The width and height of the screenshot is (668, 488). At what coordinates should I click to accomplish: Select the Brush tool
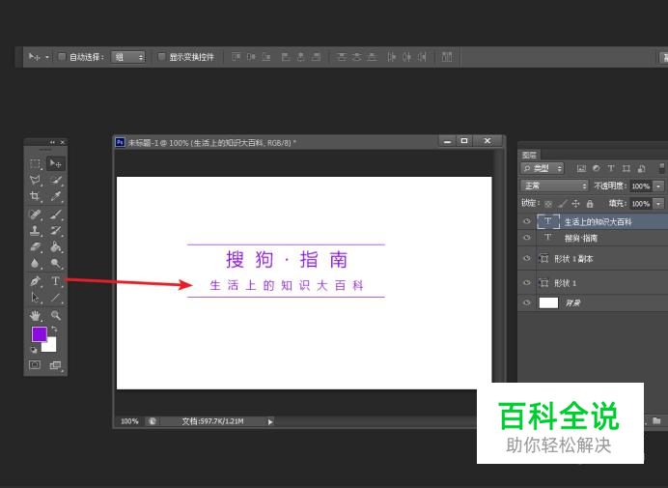(x=56, y=215)
